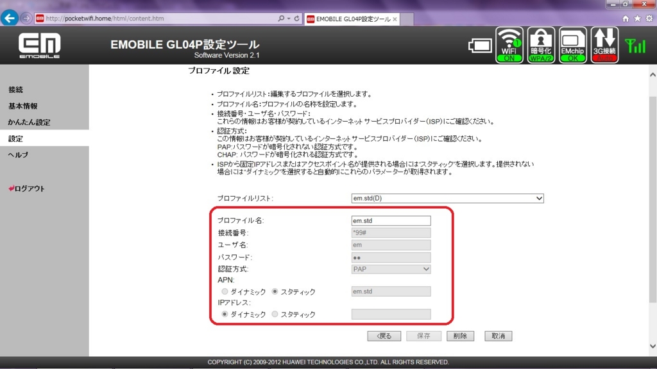Screen dimensions: 657x369
Task: Click the 保存 save button
Action: coord(423,336)
